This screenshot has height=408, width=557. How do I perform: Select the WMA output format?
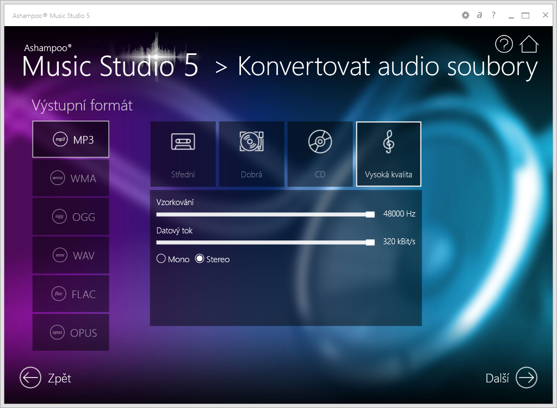(x=71, y=178)
